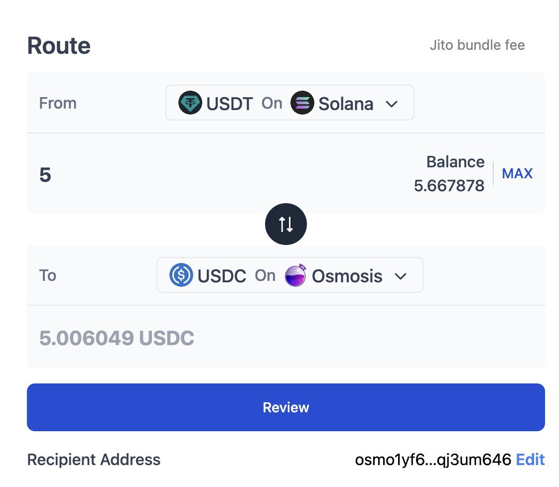This screenshot has height=487, width=559.
Task: Click the From label
Action: point(58,103)
